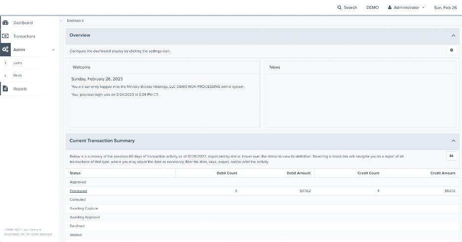Click the Search magnifier icon
462x242 pixels.
pos(340,7)
